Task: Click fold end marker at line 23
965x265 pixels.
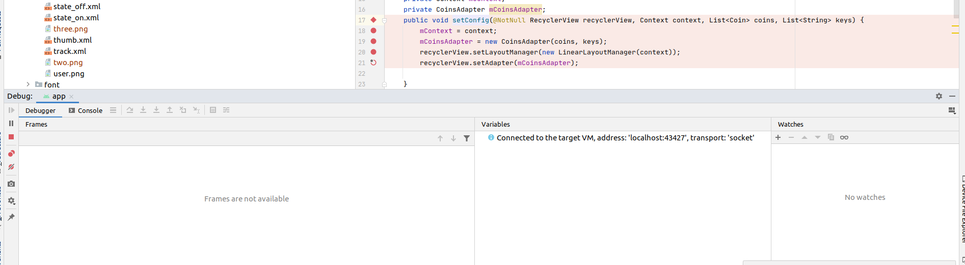Action: (385, 84)
